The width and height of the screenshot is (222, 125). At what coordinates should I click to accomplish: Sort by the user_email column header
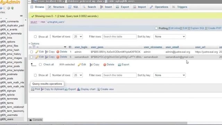click(x=172, y=47)
